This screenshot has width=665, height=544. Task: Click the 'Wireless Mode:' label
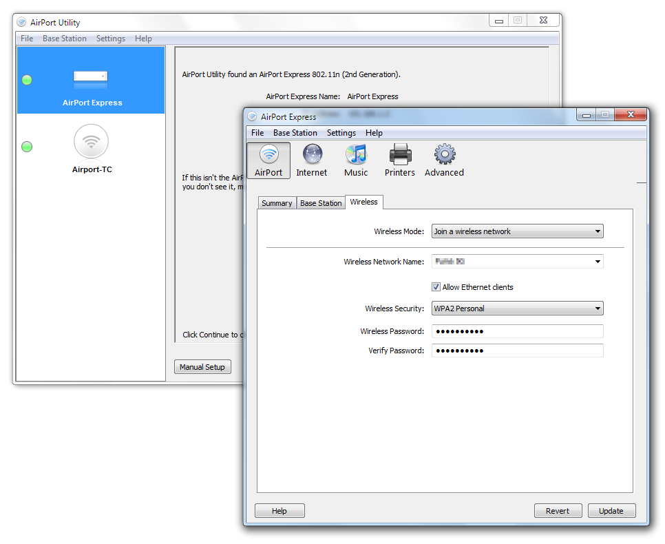click(x=399, y=231)
